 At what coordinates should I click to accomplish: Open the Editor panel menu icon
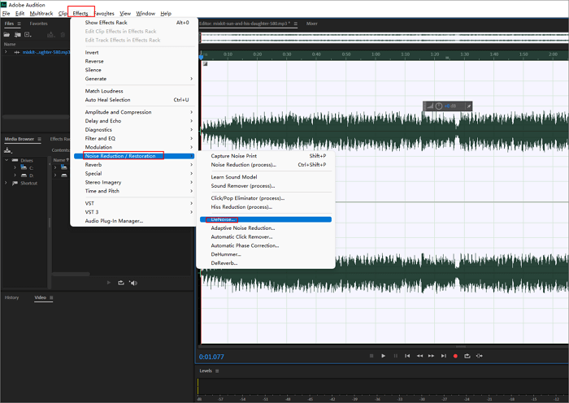tap(296, 24)
